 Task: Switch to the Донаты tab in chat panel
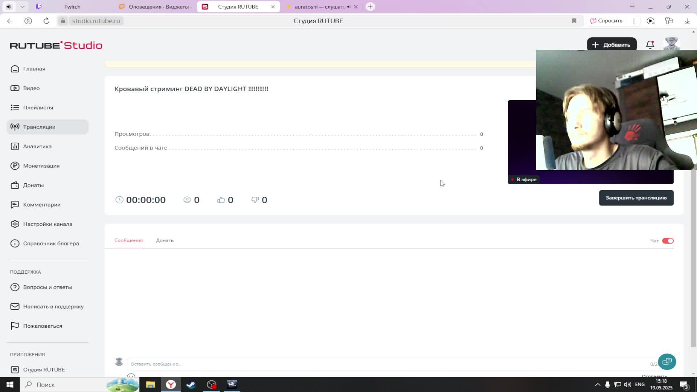[165, 240]
